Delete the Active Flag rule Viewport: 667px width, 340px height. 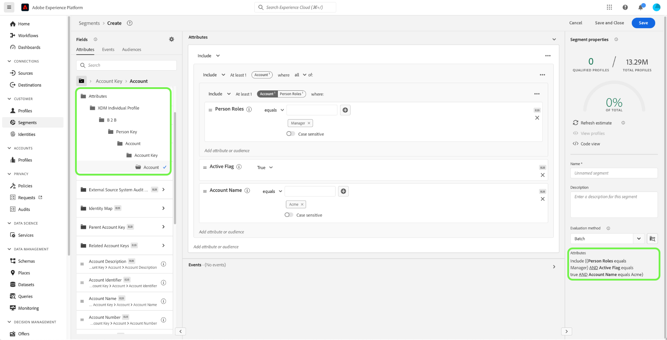click(x=543, y=175)
